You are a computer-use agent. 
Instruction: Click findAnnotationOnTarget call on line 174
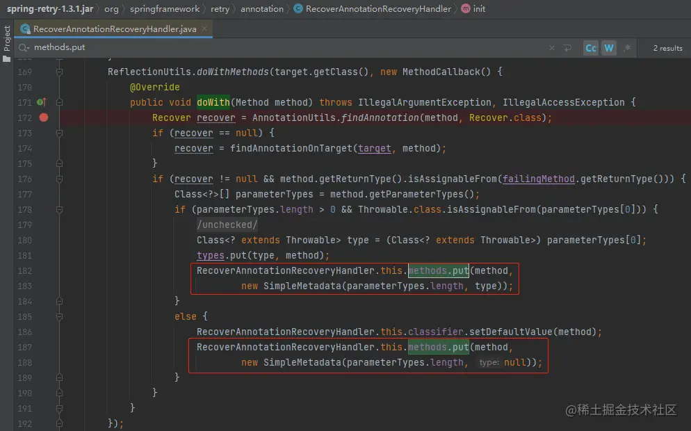(x=291, y=149)
